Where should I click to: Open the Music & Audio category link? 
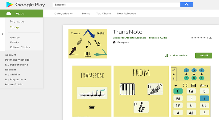pos(158,38)
